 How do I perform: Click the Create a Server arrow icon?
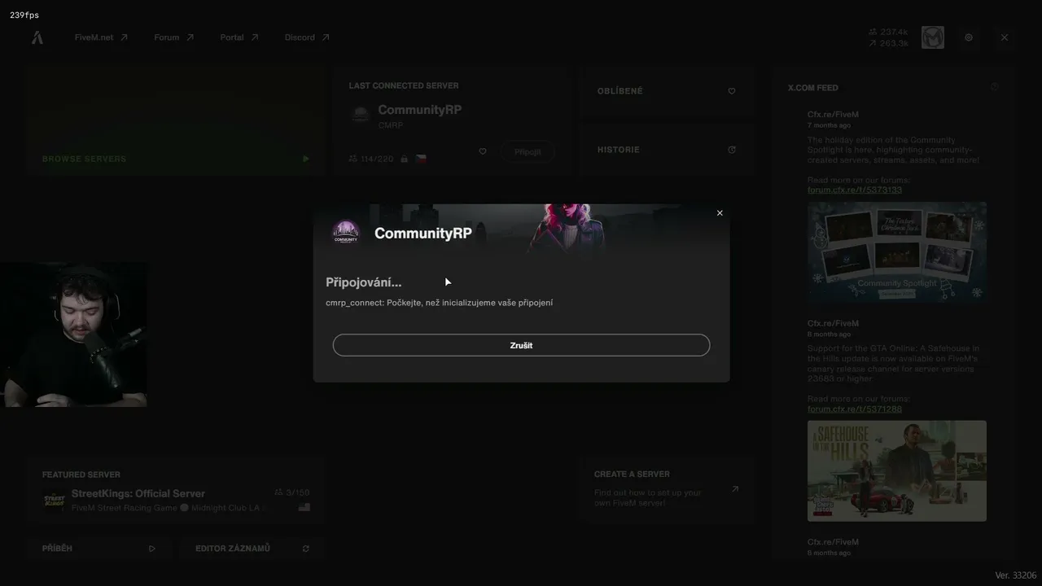click(x=735, y=489)
